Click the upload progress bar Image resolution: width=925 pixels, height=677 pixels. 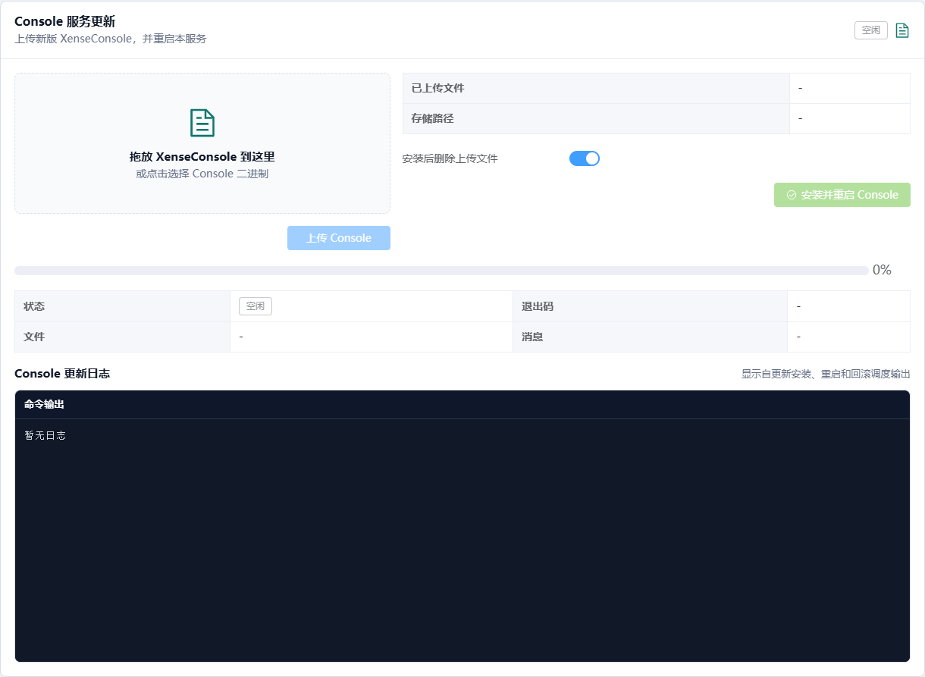[441, 271]
